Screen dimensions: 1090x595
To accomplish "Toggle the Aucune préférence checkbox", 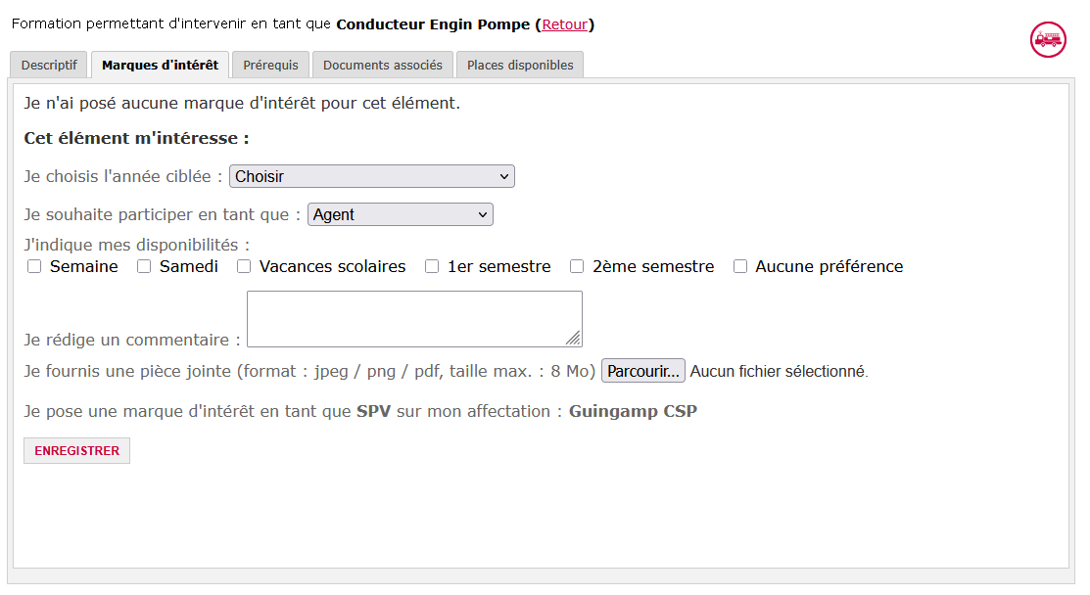I will pos(740,266).
